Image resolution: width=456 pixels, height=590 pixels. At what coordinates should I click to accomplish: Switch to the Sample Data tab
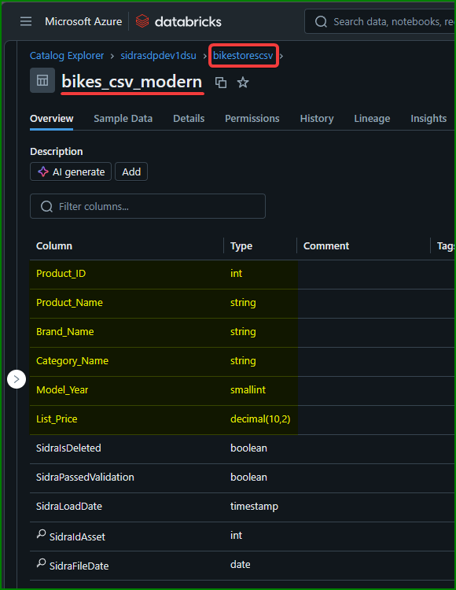click(x=123, y=119)
